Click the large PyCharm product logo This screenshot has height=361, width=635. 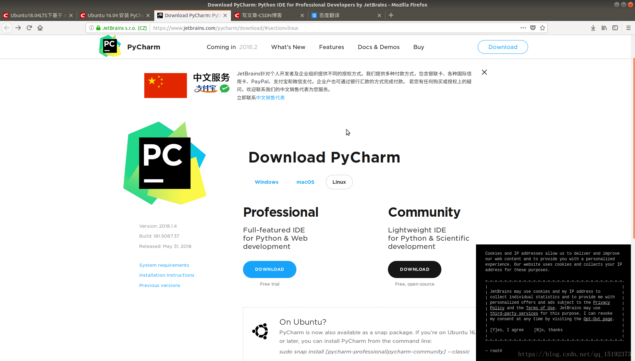click(x=165, y=163)
